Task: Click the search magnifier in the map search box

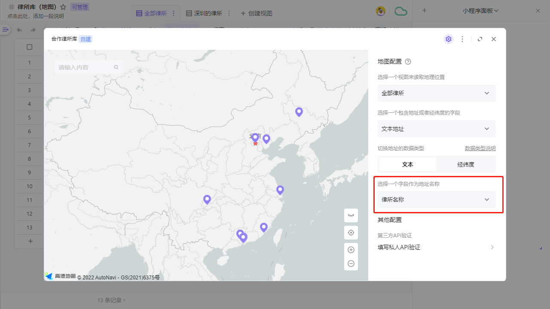Action: pos(116,67)
